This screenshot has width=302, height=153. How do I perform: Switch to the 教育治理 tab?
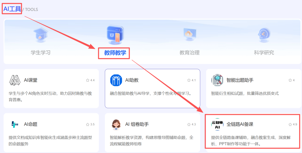190,53
